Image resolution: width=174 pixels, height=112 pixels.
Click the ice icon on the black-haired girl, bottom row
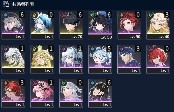93,83
